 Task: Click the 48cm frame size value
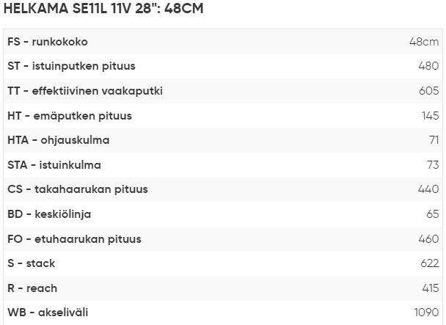(424, 42)
